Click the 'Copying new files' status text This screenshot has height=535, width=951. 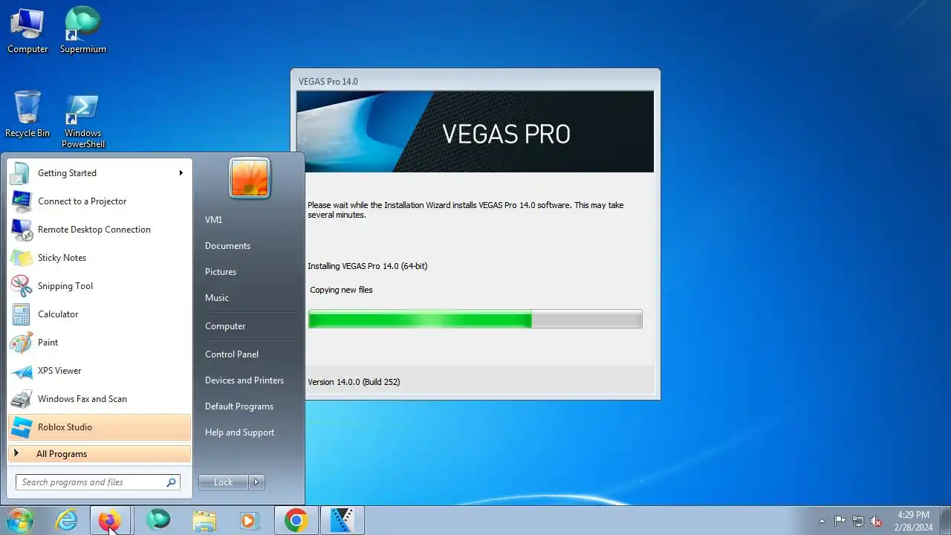tap(341, 290)
